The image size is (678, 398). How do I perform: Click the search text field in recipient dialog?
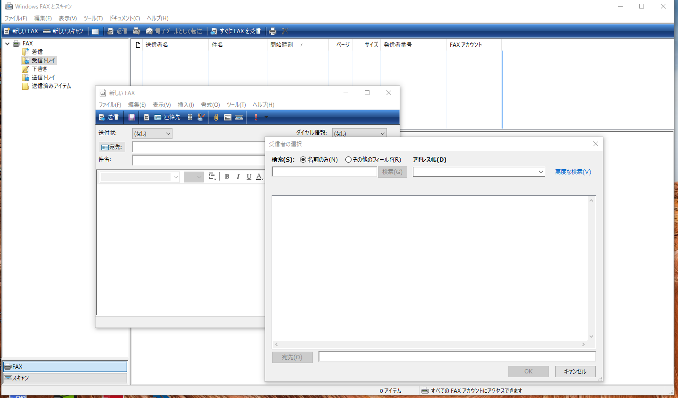click(x=324, y=172)
